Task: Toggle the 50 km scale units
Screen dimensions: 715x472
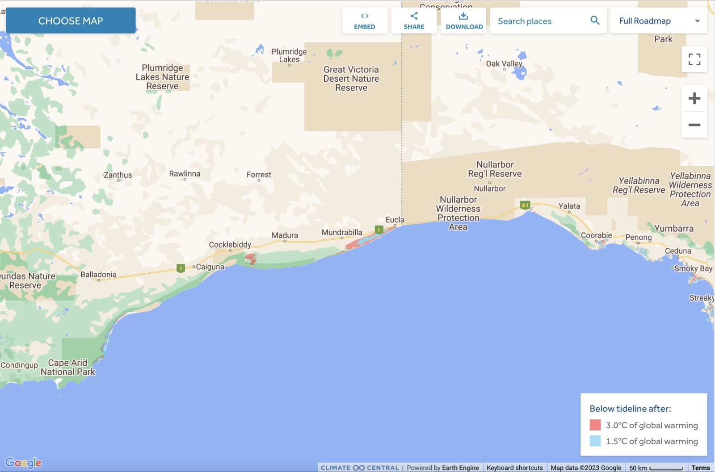Action: pyautogui.click(x=656, y=468)
